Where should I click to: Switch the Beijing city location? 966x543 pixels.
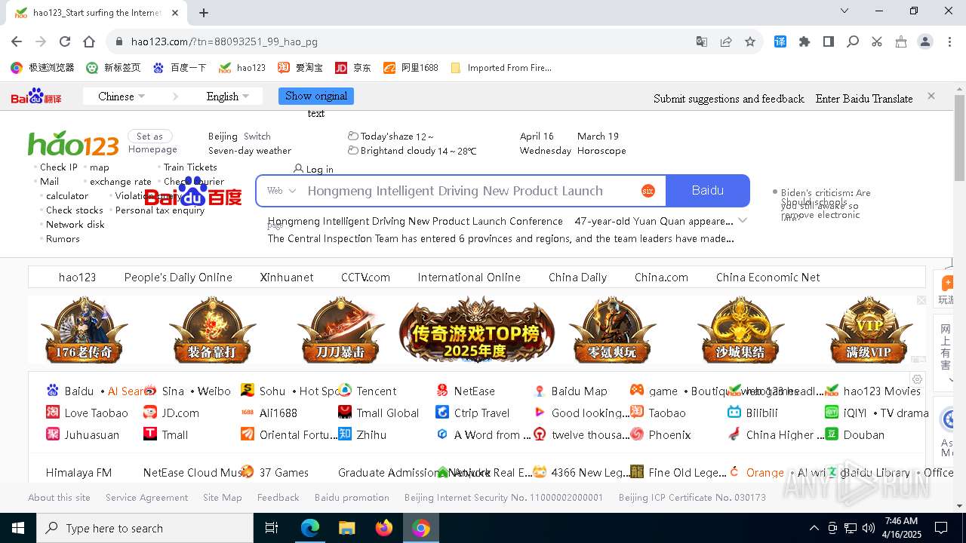click(x=257, y=137)
